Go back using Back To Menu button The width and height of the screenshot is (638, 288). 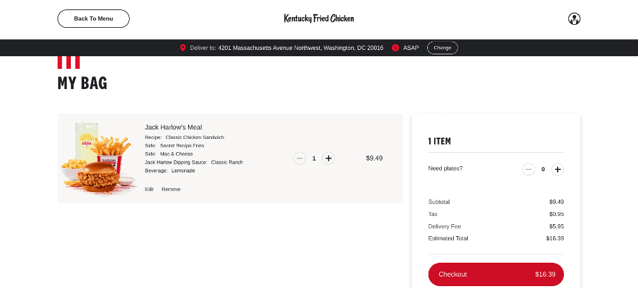click(94, 19)
